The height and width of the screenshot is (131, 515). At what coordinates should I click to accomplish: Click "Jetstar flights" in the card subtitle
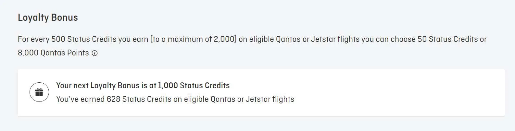270,99
